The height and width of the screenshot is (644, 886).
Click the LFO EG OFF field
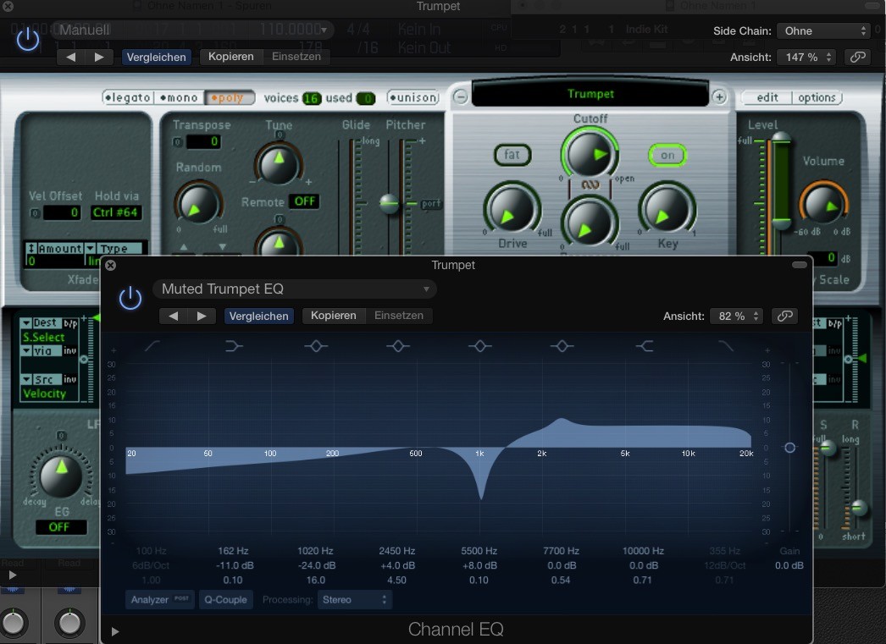[59, 527]
